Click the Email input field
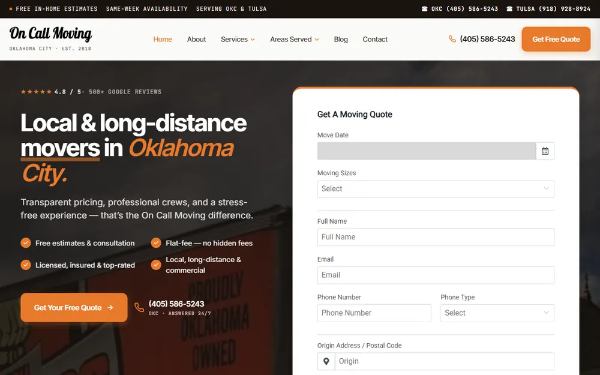The image size is (600, 375). [x=436, y=275]
